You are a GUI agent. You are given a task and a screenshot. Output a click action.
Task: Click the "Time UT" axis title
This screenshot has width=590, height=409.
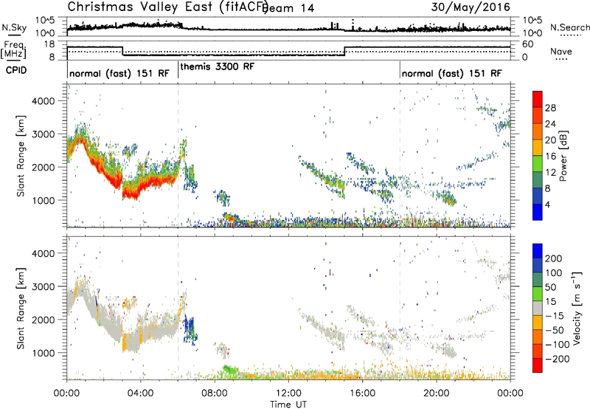288,404
